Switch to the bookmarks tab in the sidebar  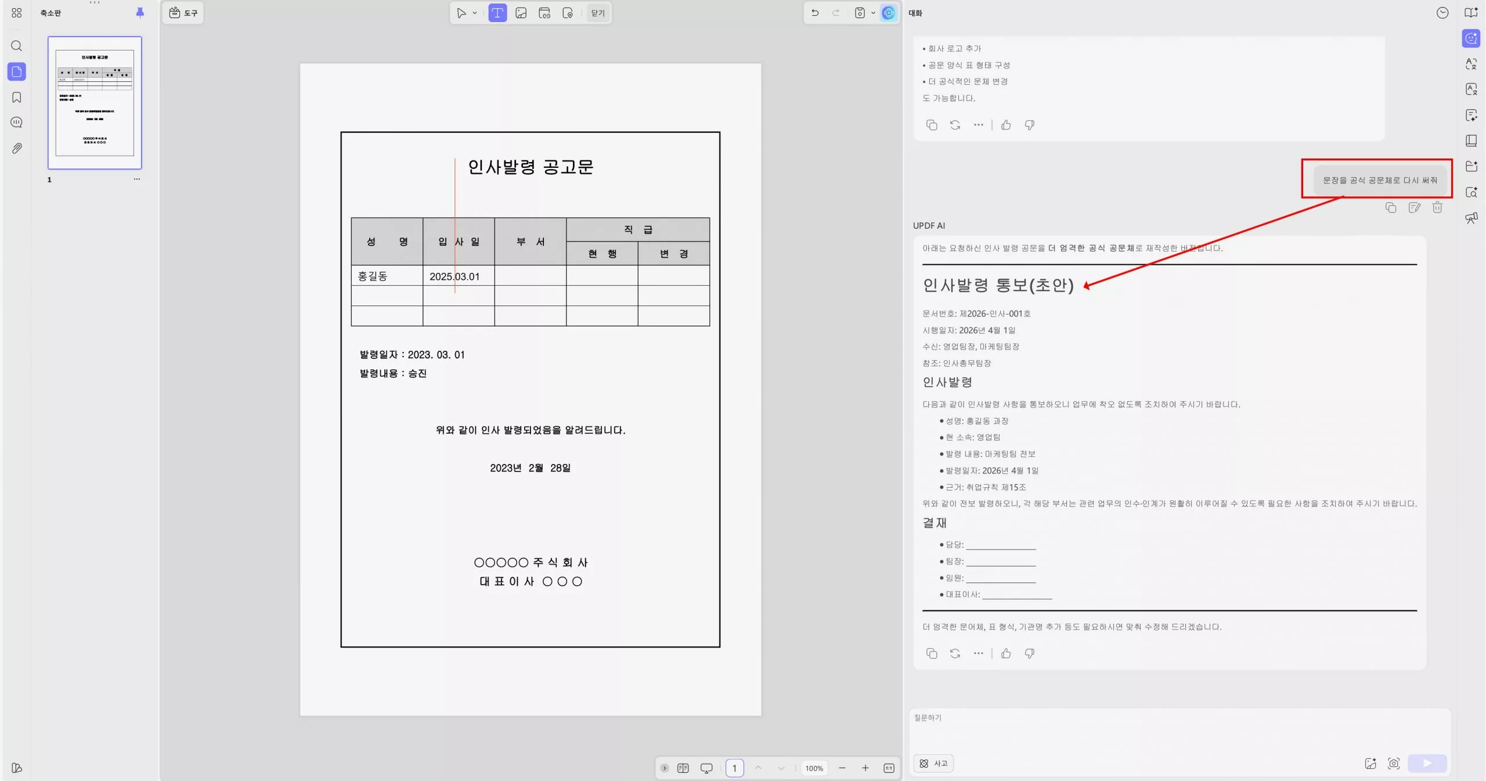[x=16, y=97]
